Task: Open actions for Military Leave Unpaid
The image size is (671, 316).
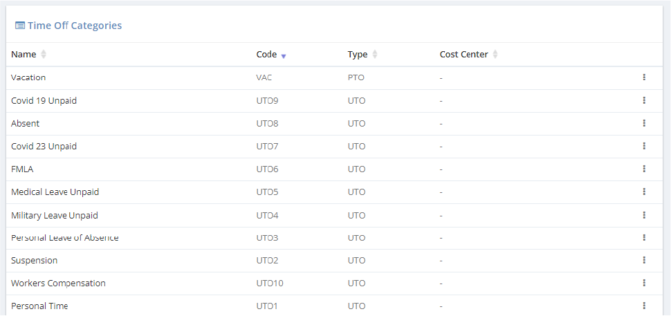Action: coord(644,215)
